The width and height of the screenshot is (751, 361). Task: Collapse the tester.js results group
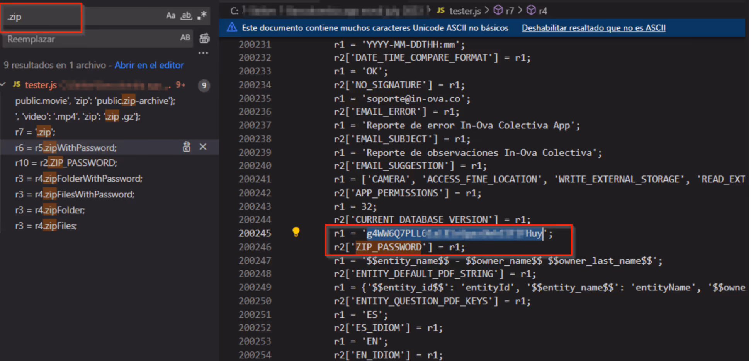3,84
